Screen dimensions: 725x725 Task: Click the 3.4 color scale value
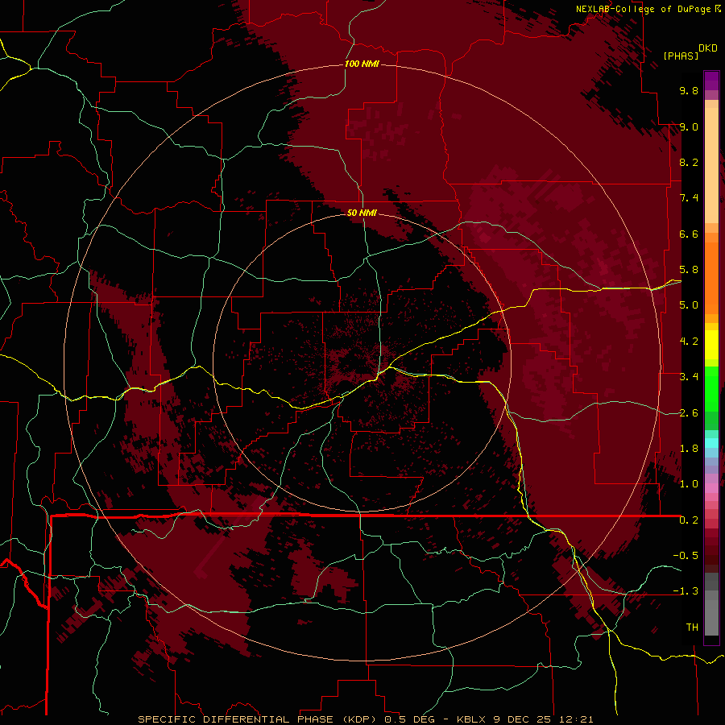[x=689, y=377]
